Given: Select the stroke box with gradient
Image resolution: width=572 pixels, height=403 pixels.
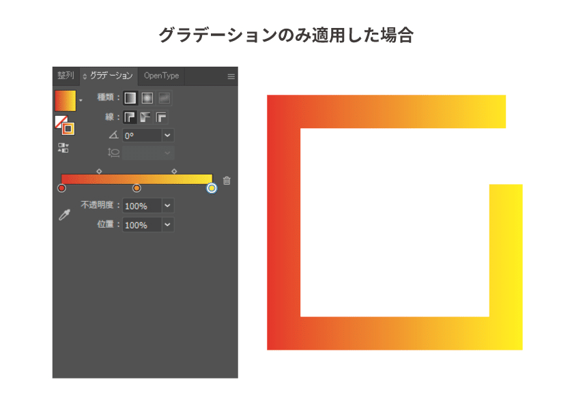Looking at the screenshot, I should coord(68,129).
